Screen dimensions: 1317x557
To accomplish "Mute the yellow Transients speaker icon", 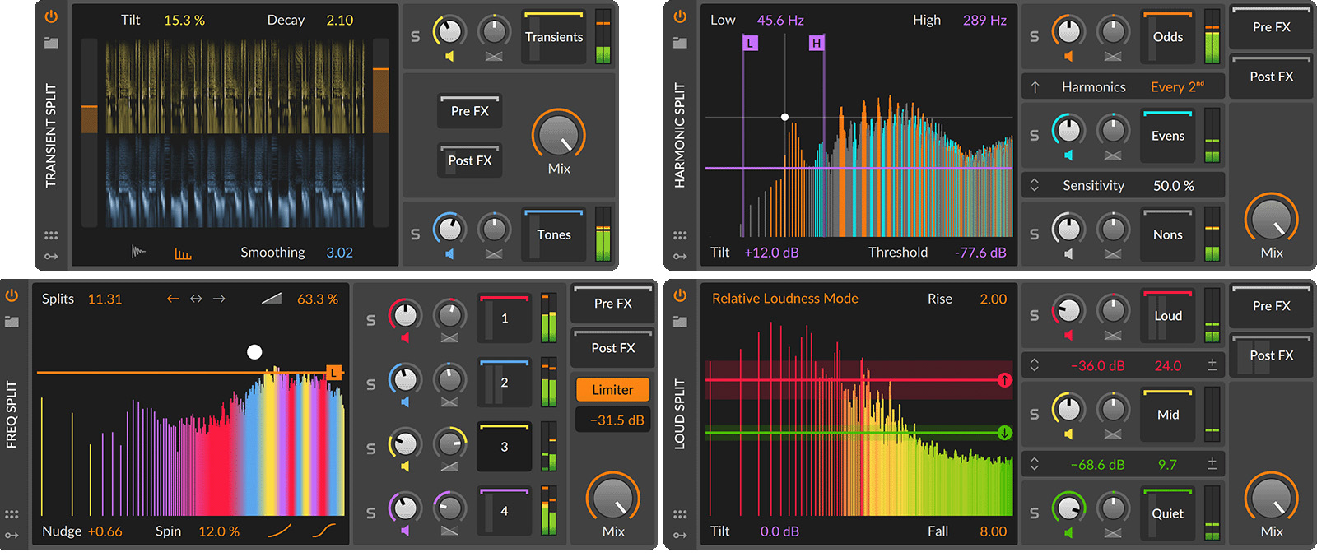I will tap(449, 56).
